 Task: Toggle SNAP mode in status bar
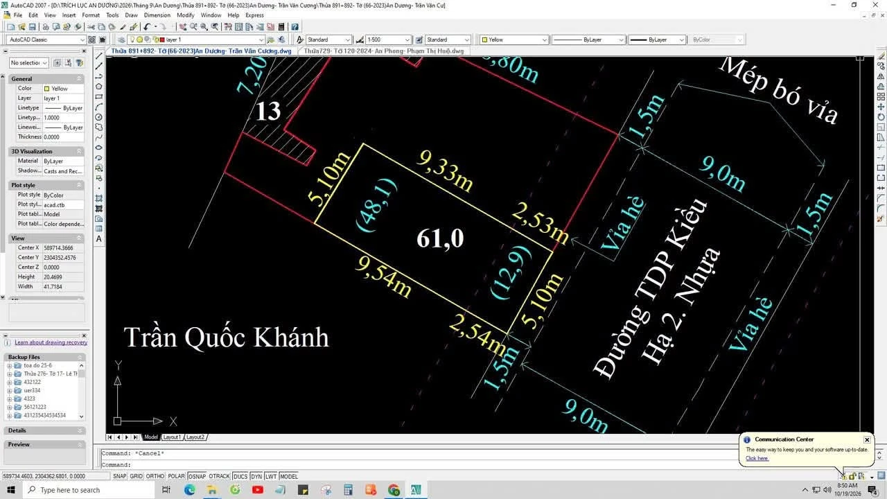(x=120, y=476)
